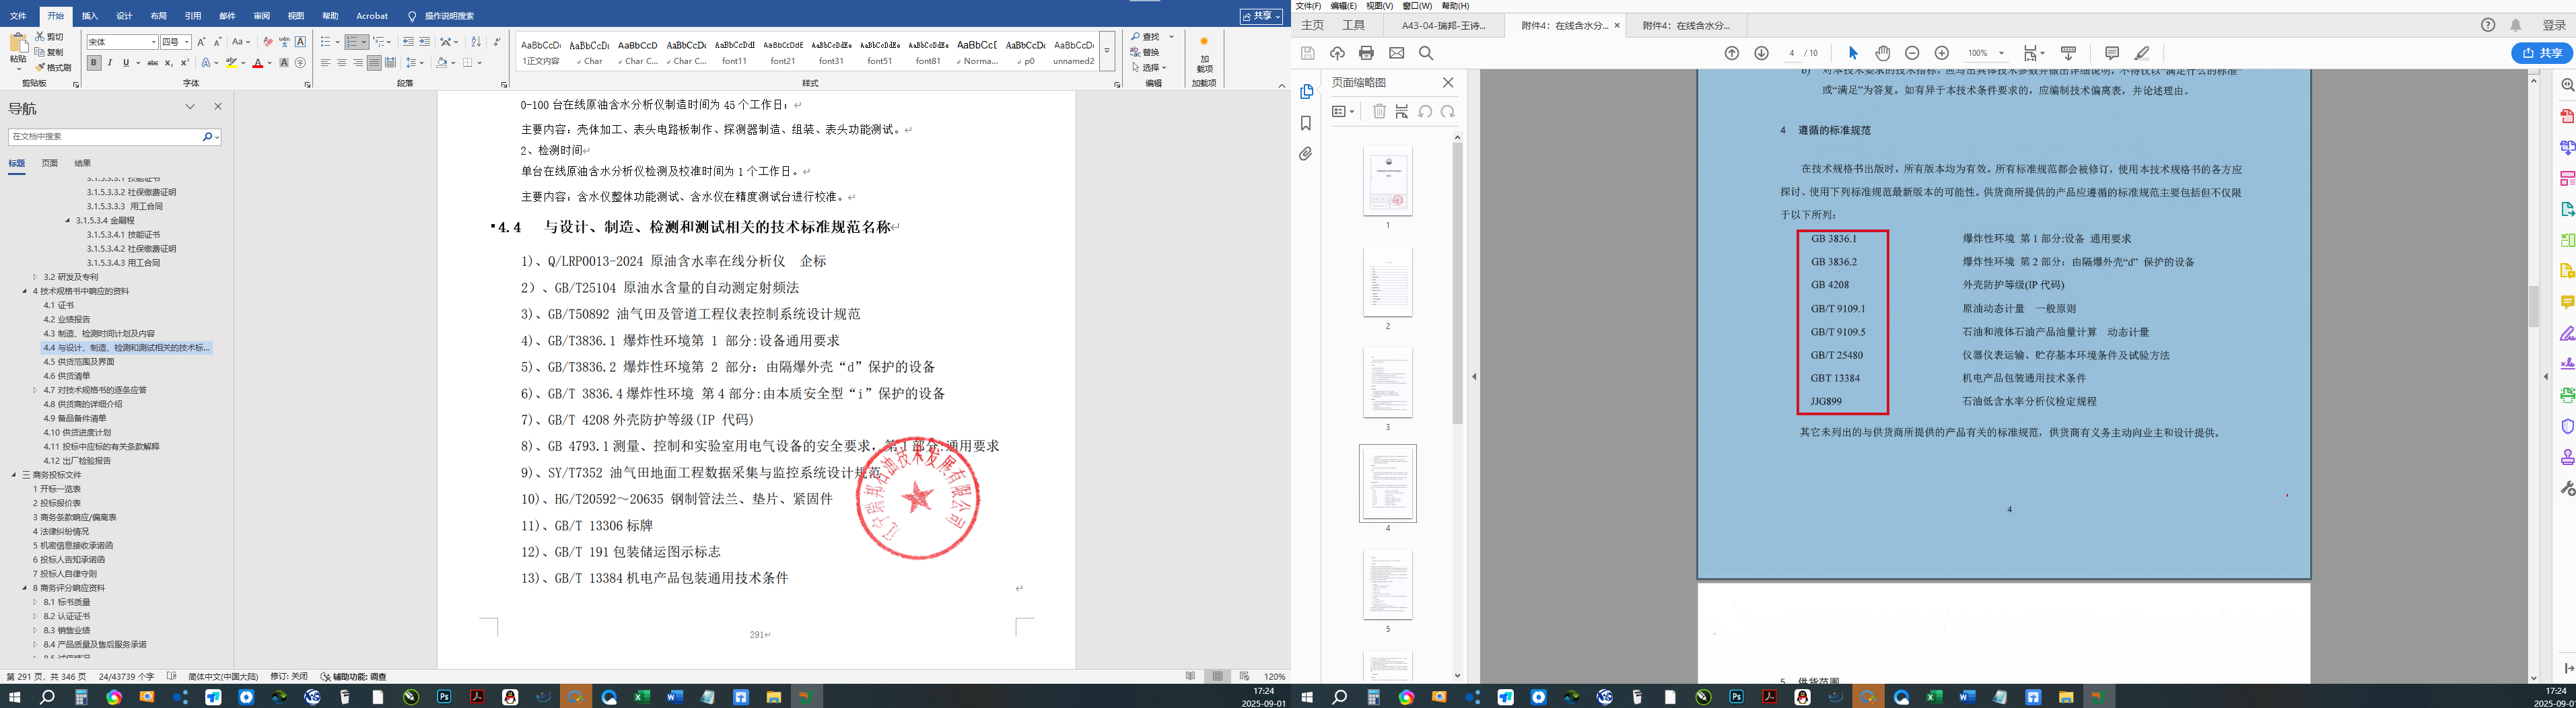Click the delete page trash icon
Viewport: 2576px width, 708px height.
click(1379, 112)
